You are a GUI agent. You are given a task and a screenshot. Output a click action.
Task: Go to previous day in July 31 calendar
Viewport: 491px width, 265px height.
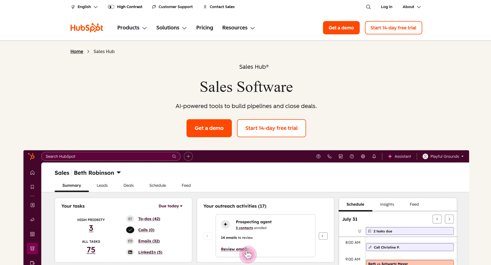[437, 219]
